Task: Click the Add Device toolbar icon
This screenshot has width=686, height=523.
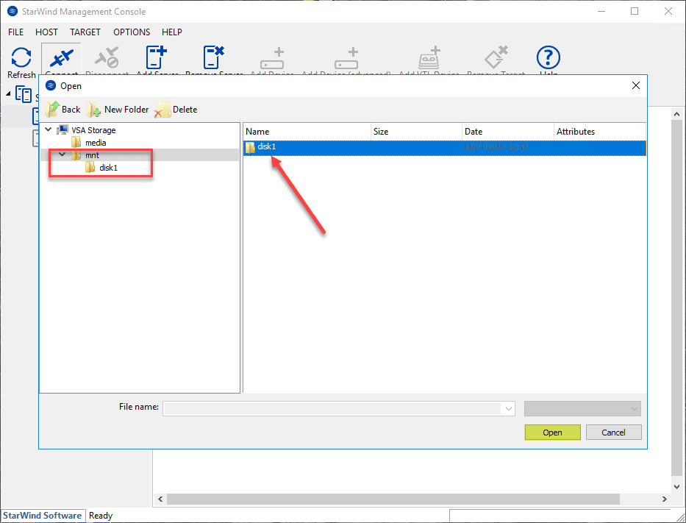Action: pyautogui.click(x=272, y=58)
